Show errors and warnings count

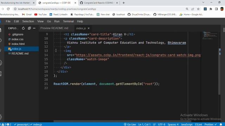[x=6, y=125]
